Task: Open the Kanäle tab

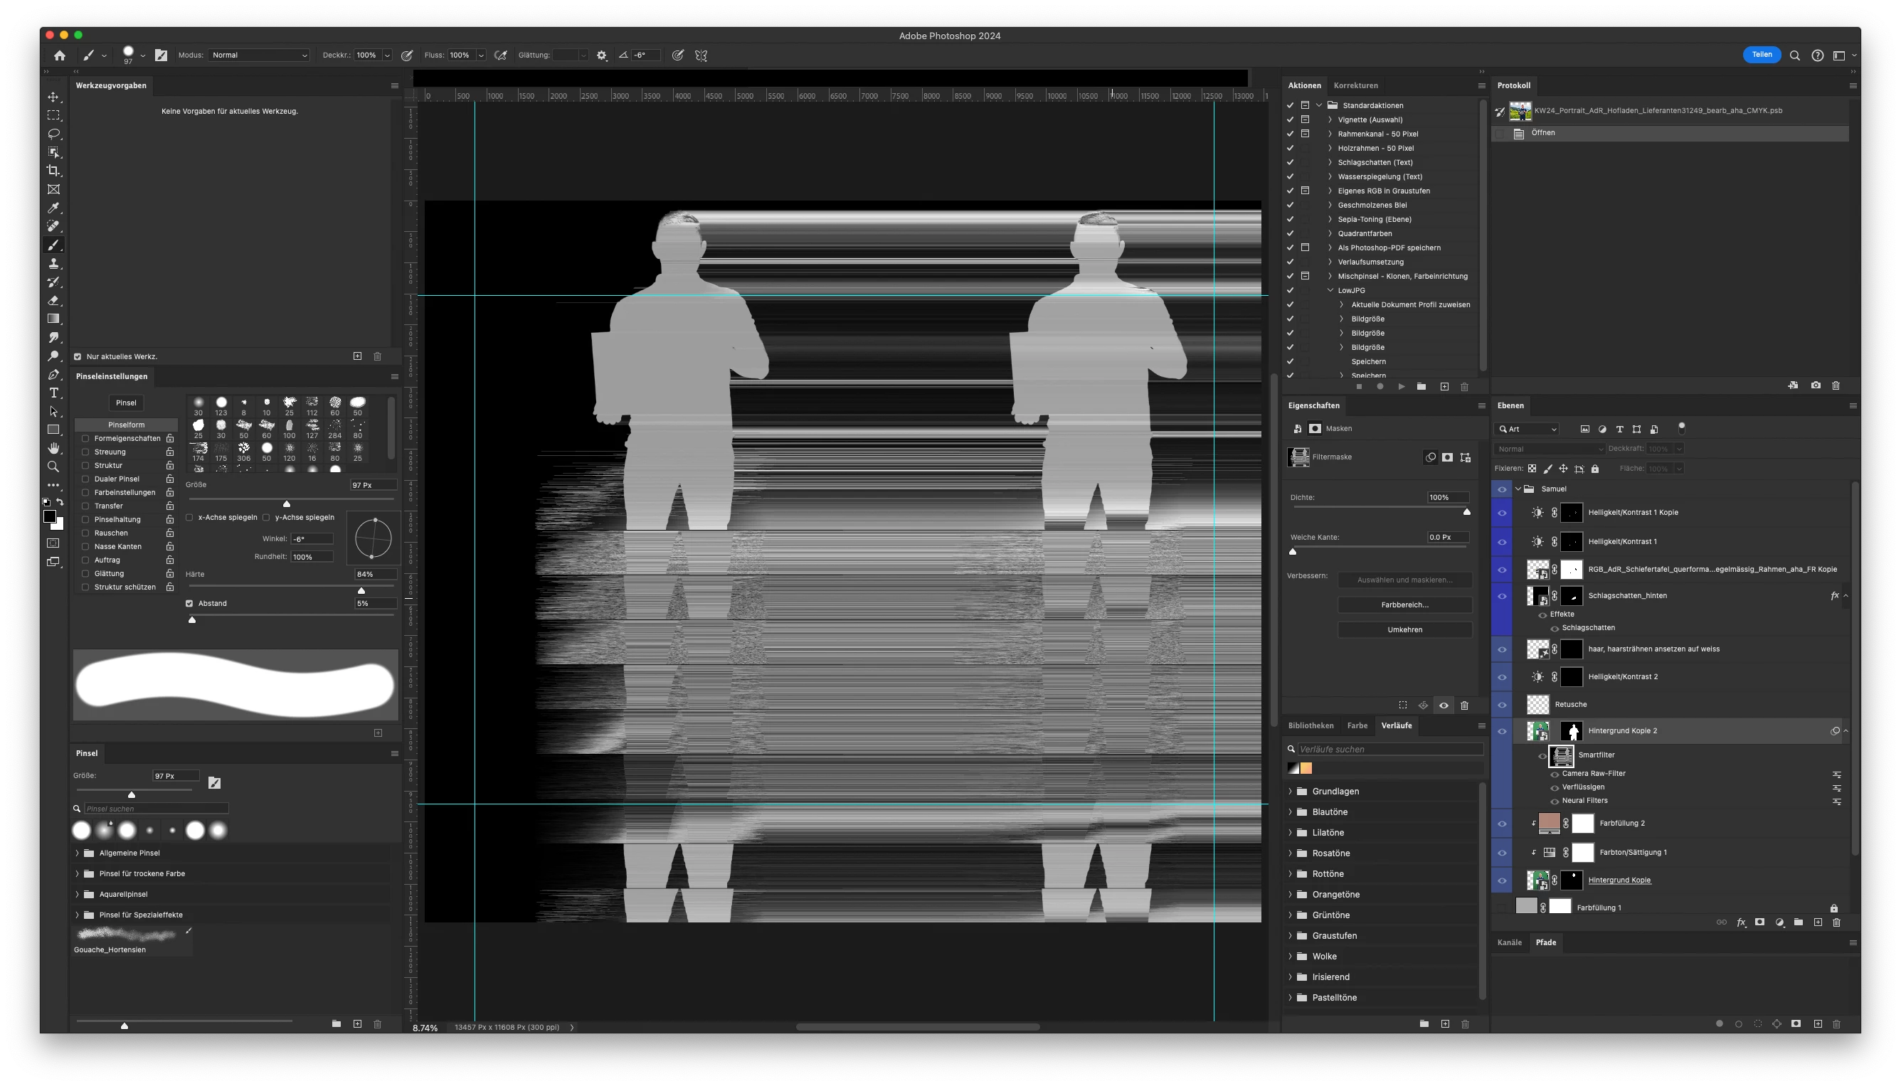Action: click(x=1509, y=943)
